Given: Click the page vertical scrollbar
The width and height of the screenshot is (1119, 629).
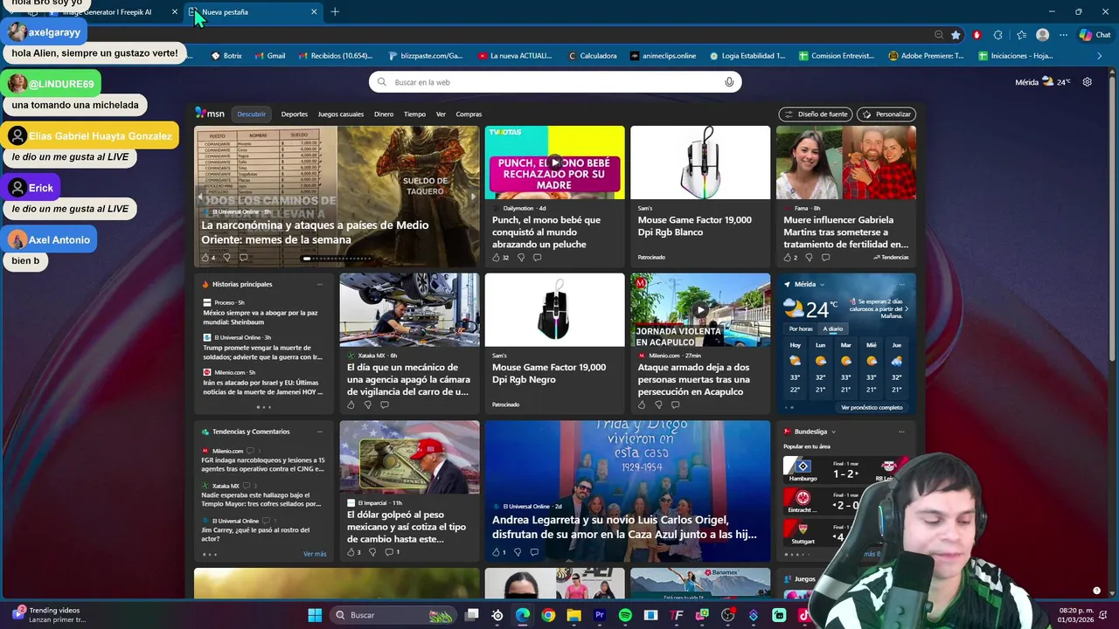Looking at the screenshot, I should coord(1113,218).
